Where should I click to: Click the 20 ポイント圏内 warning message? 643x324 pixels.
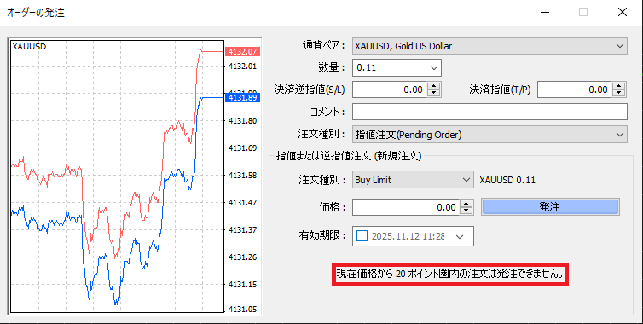pos(450,274)
